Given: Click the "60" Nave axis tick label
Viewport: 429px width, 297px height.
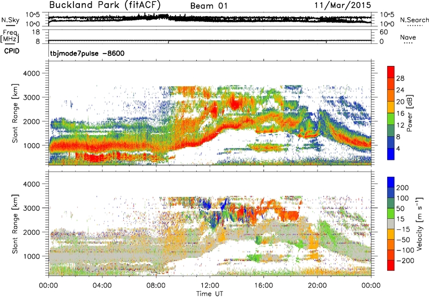Looking at the screenshot, I should click(x=383, y=32).
